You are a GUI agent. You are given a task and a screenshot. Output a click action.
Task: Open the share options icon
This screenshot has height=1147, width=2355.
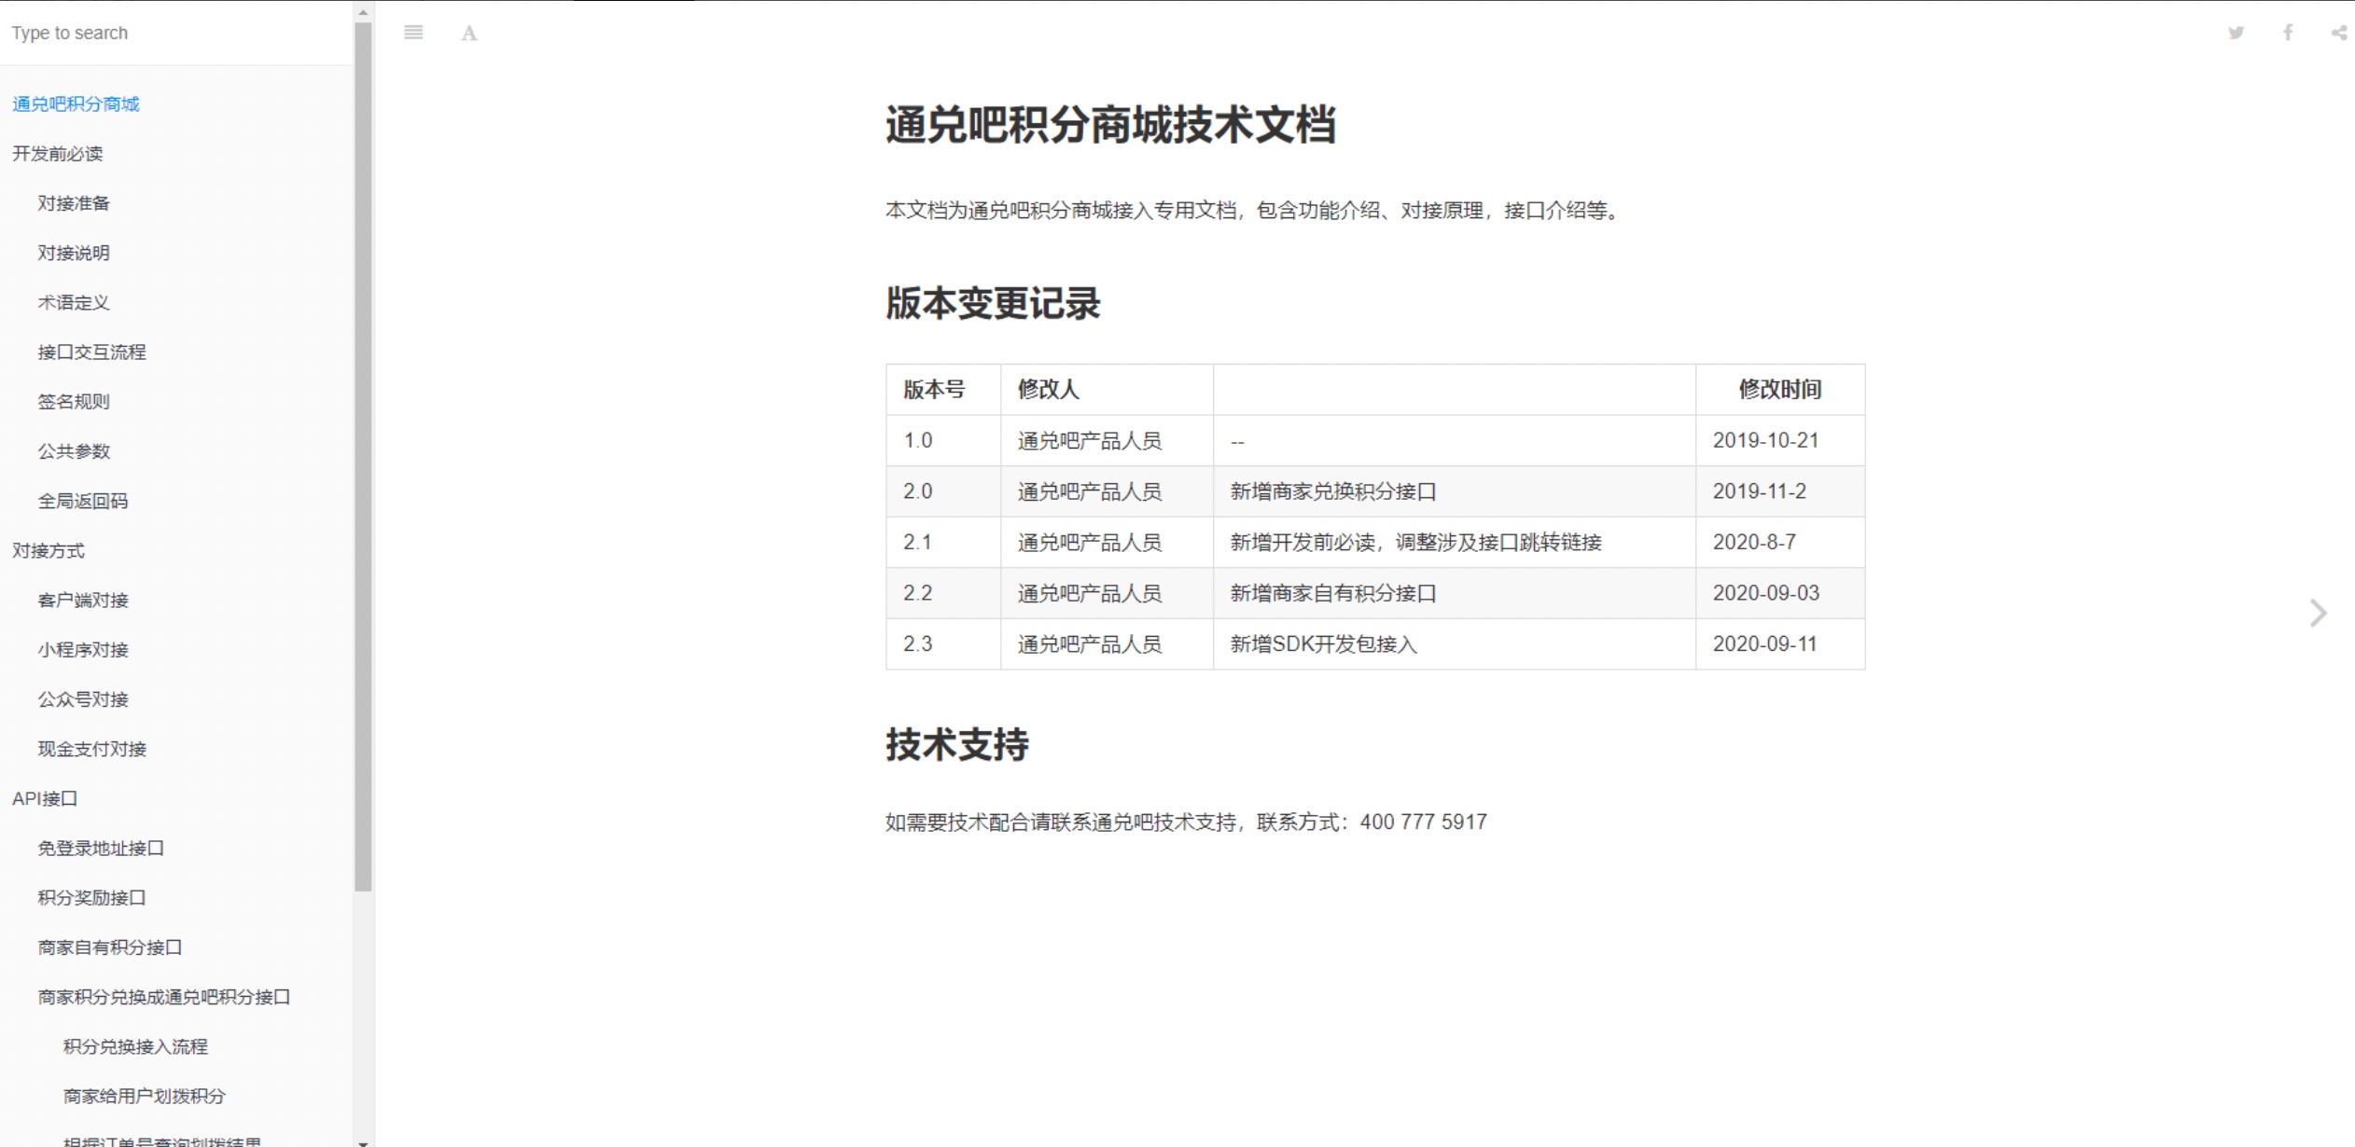pyautogui.click(x=2339, y=33)
